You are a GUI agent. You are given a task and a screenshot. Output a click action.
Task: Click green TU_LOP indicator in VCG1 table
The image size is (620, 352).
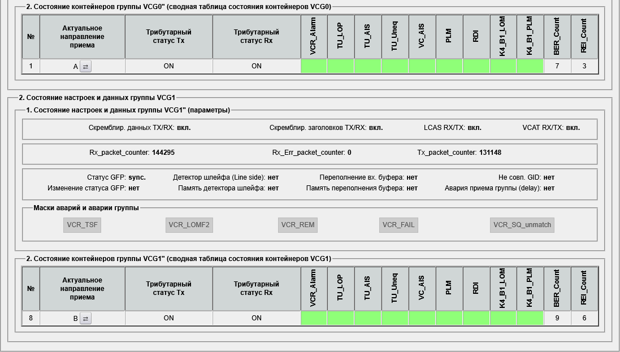click(x=340, y=318)
